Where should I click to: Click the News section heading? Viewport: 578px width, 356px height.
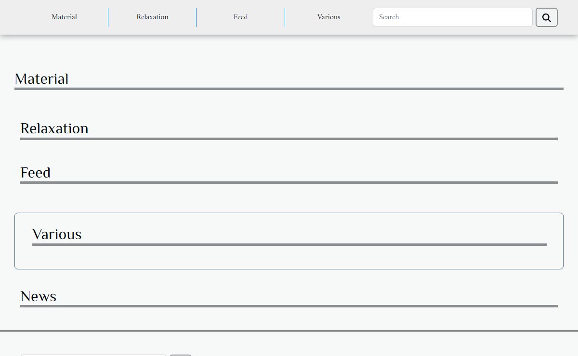39,296
